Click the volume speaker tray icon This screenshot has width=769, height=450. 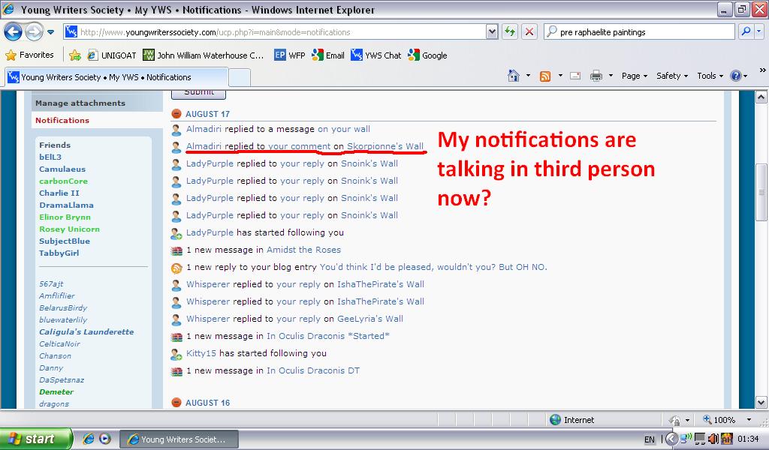[x=713, y=439]
